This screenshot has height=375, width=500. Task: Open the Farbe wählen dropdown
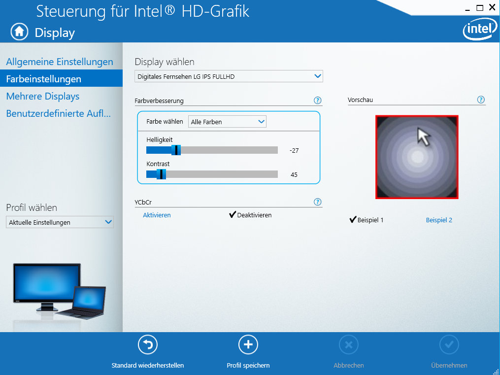[x=227, y=122]
